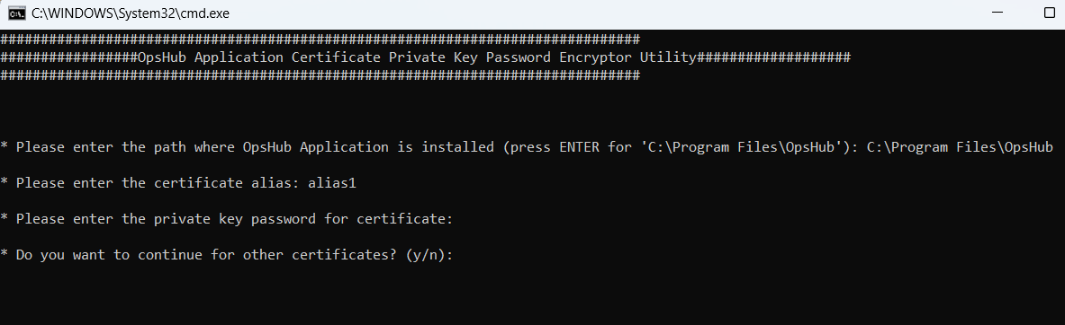This screenshot has height=325, width=1065.
Task: Click the hash row below the header title
Action: 320,75
